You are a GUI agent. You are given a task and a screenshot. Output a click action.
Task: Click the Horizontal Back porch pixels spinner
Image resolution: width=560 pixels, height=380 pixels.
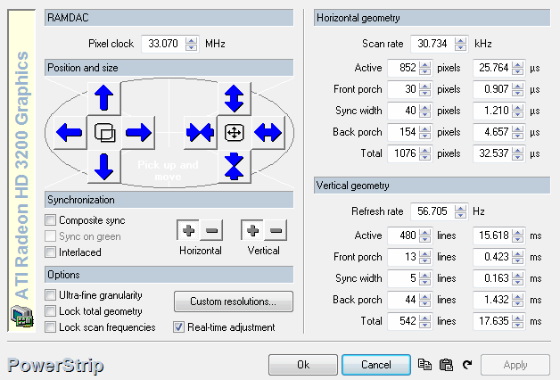424,132
